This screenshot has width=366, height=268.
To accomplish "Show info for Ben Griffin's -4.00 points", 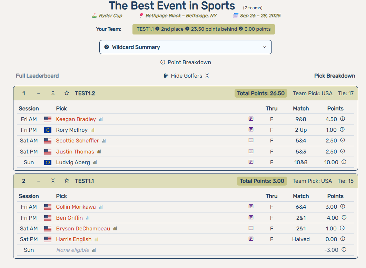I will point(344,217).
